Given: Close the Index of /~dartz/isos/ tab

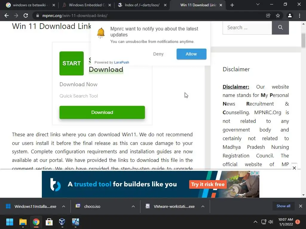Looking at the screenshot, I should click(165, 5).
